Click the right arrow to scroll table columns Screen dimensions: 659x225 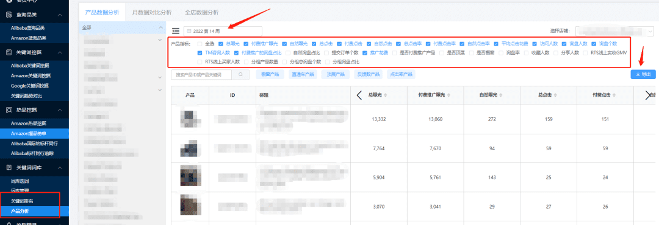pos(647,95)
